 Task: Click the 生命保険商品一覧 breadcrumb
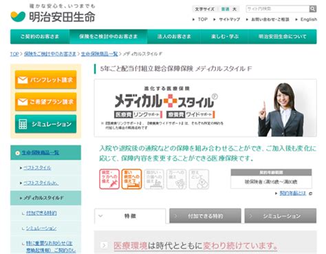[x=99, y=54]
